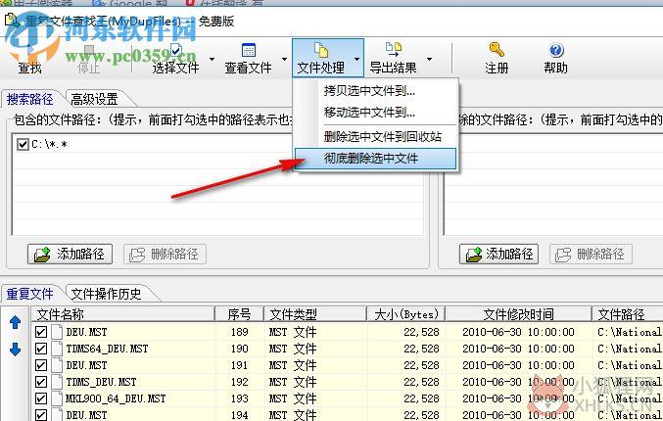Sort by the 序号 column header

(239, 314)
